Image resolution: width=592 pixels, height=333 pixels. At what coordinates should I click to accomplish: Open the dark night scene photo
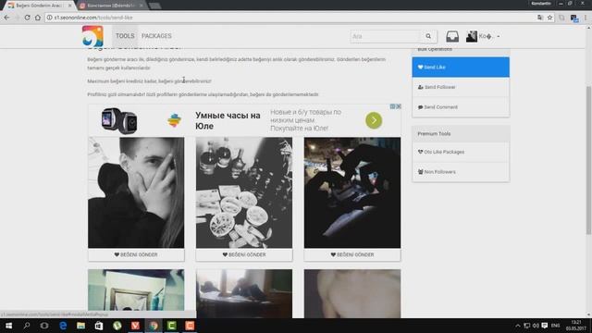pyautogui.click(x=352, y=192)
